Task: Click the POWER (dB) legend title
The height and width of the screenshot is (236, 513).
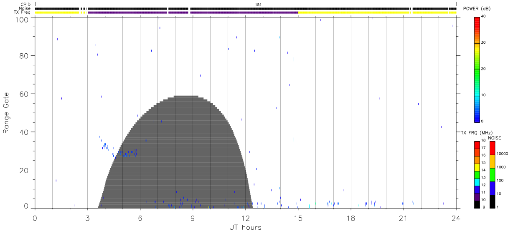Action: coord(477,9)
